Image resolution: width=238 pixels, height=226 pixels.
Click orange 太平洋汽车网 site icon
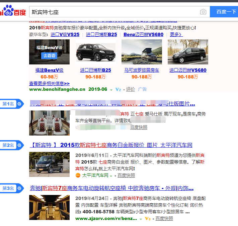(x=78, y=176)
